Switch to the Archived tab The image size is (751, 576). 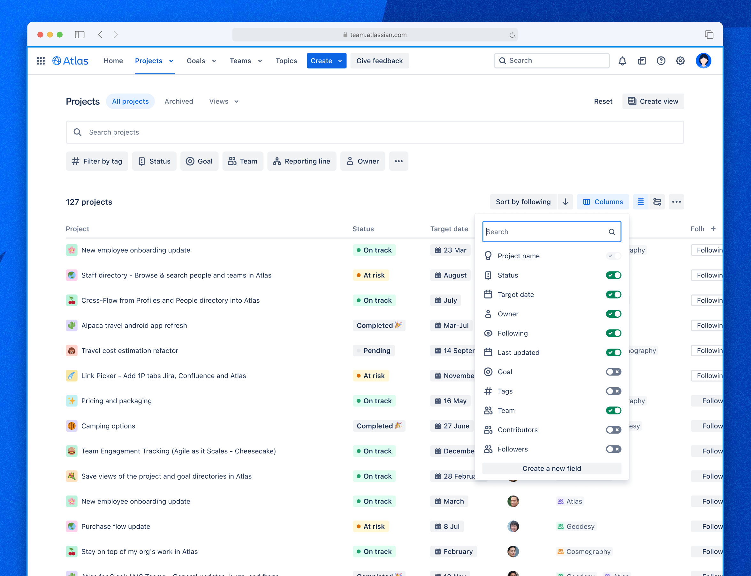[x=179, y=101]
